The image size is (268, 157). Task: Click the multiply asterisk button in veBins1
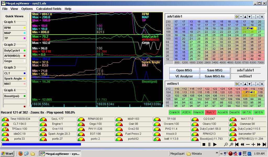point(262,84)
